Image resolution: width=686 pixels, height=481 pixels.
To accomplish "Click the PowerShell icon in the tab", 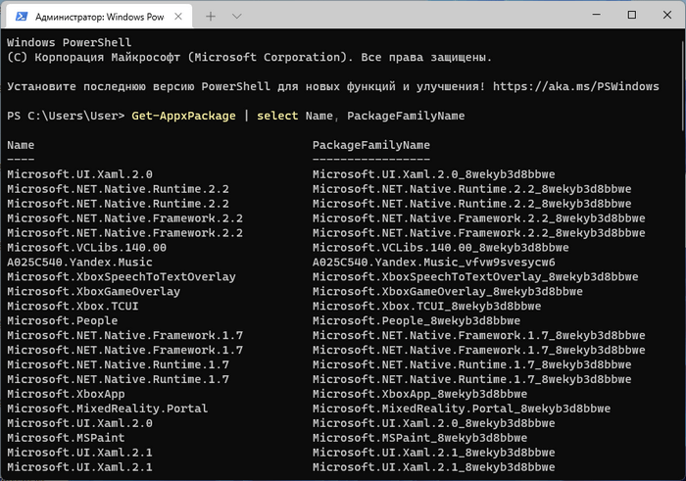I will coord(21,17).
